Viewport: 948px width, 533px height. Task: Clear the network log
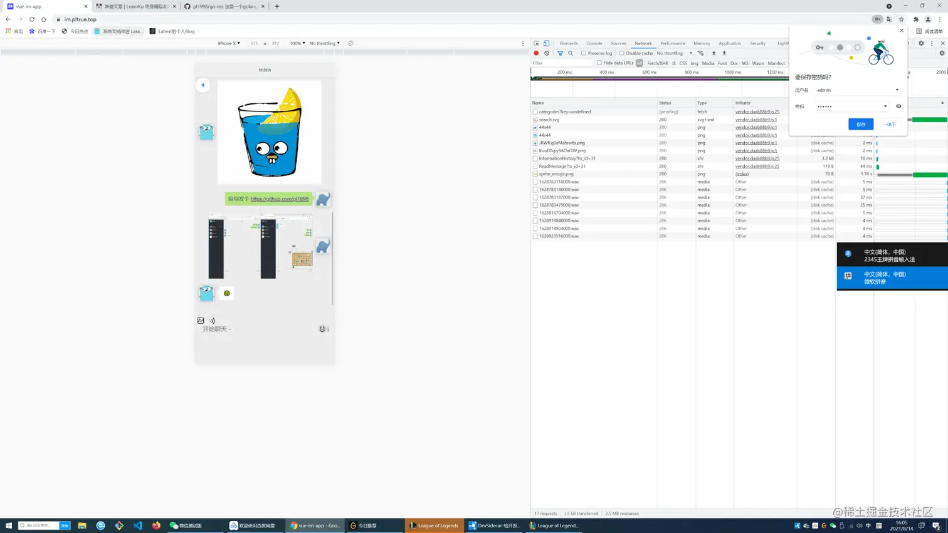tap(547, 53)
